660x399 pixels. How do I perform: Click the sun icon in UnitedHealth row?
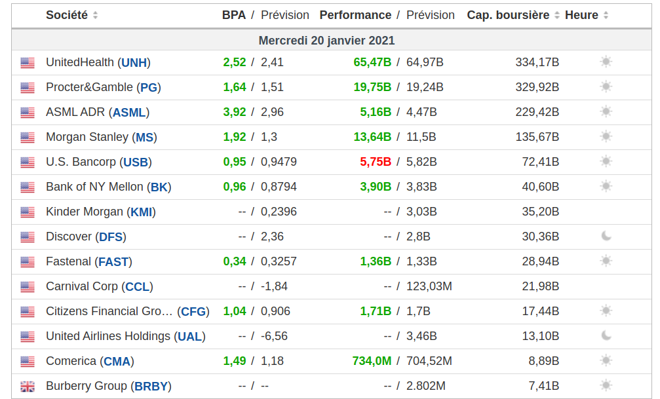(x=606, y=62)
